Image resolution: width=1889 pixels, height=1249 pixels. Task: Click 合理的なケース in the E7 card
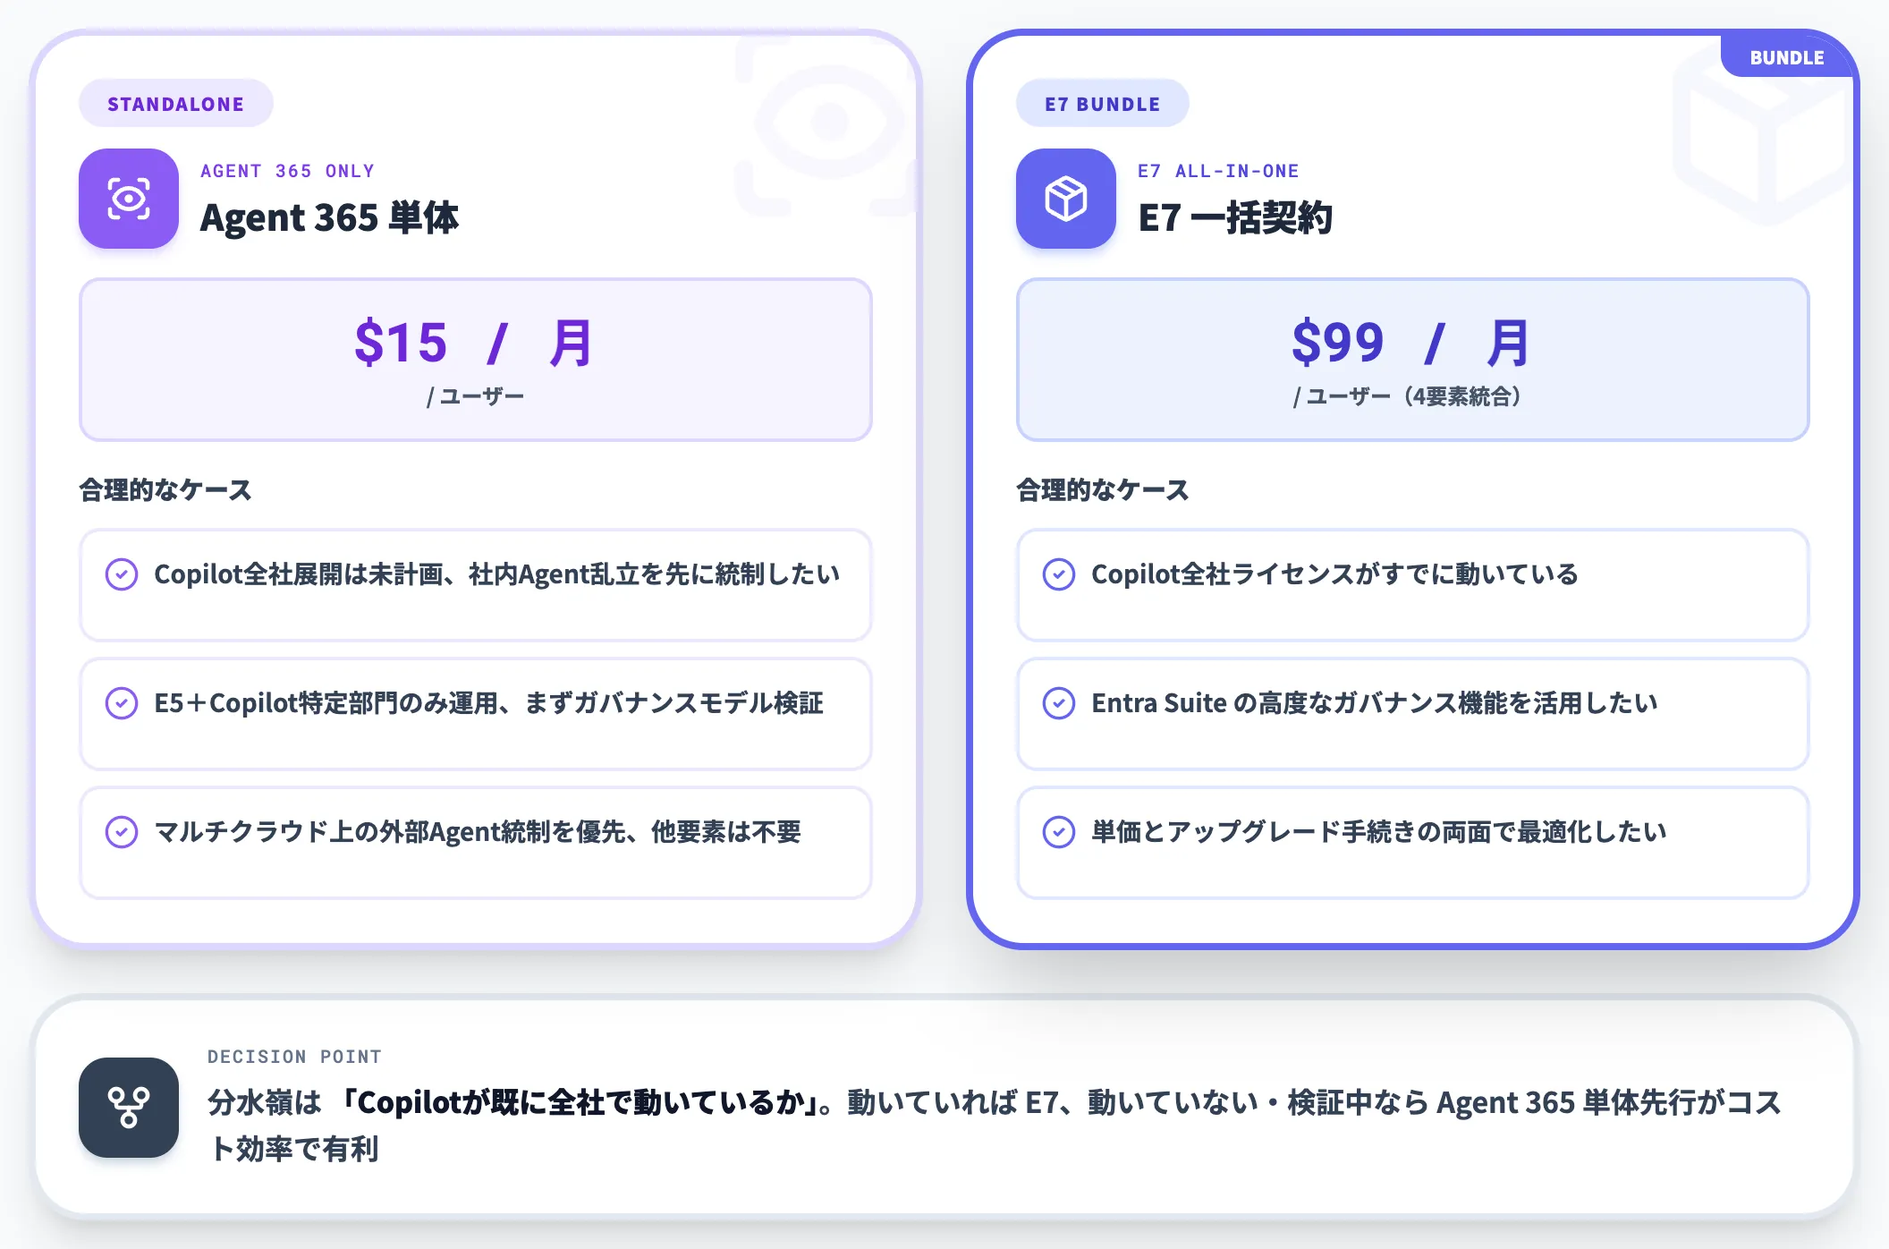pos(1103,490)
